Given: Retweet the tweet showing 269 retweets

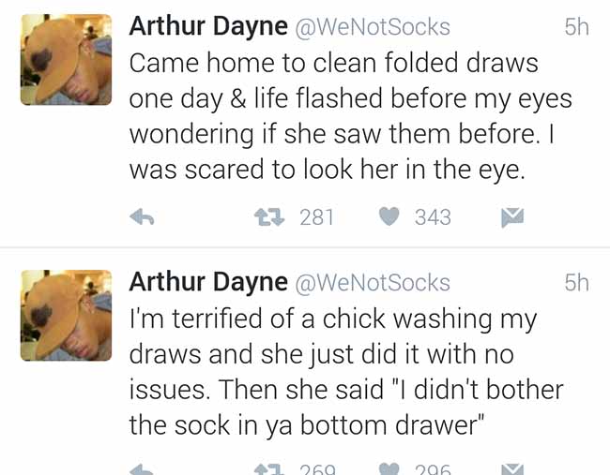Looking at the screenshot, I should [x=269, y=469].
